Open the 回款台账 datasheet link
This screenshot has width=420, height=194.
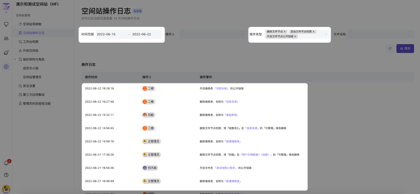221,89
